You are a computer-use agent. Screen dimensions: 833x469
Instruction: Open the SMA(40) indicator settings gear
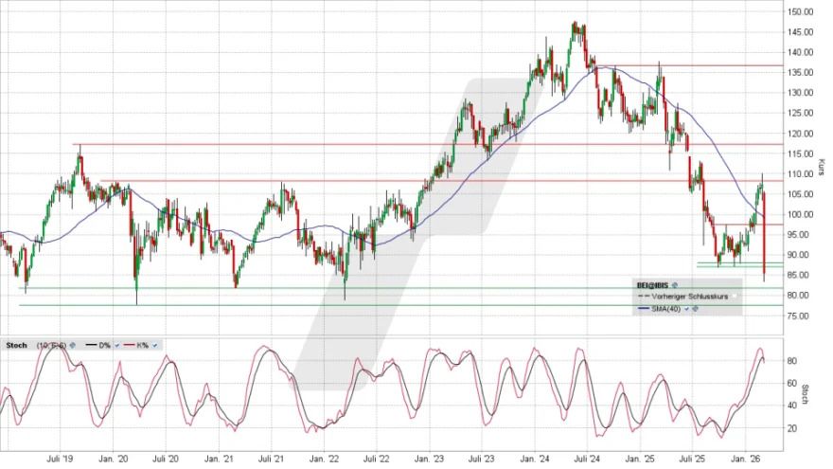click(695, 309)
